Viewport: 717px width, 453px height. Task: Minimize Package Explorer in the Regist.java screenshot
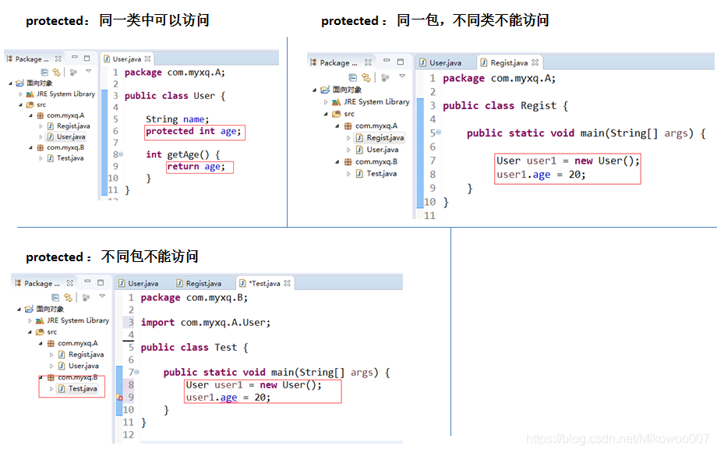pyautogui.click(x=387, y=60)
